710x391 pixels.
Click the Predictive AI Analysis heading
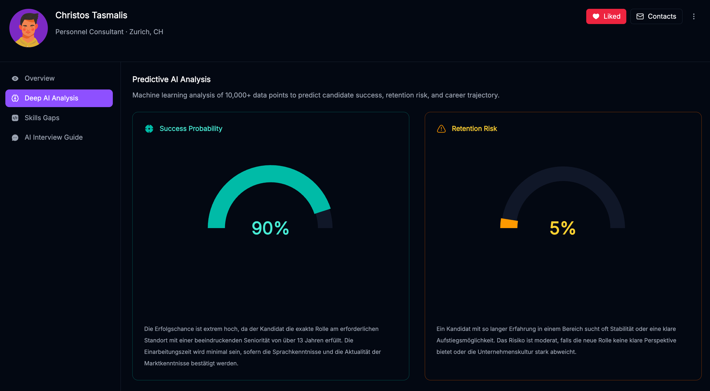[171, 79]
